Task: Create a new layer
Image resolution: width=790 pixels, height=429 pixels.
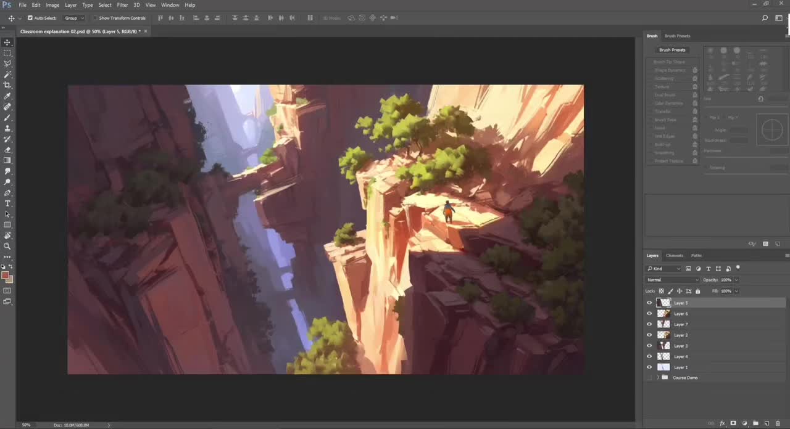Action: pyautogui.click(x=767, y=423)
